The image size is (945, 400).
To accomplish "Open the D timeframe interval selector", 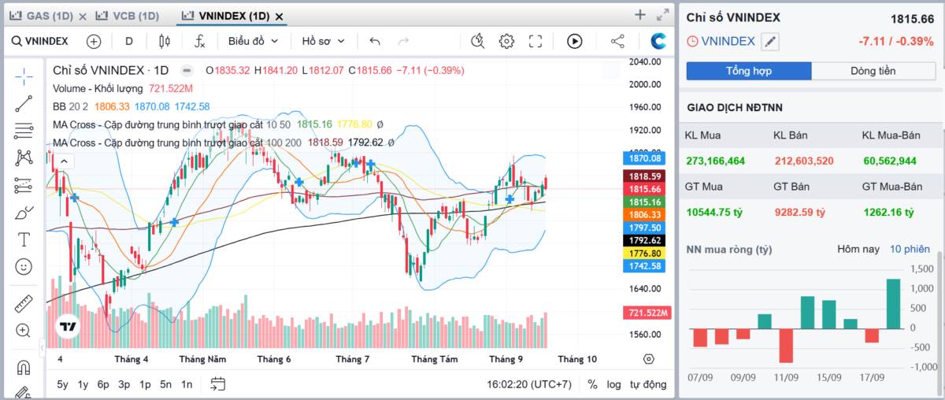I will pyautogui.click(x=129, y=41).
